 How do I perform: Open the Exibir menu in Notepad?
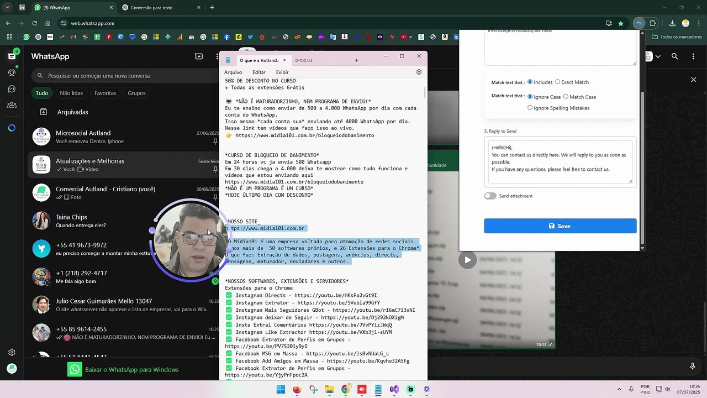tap(282, 72)
